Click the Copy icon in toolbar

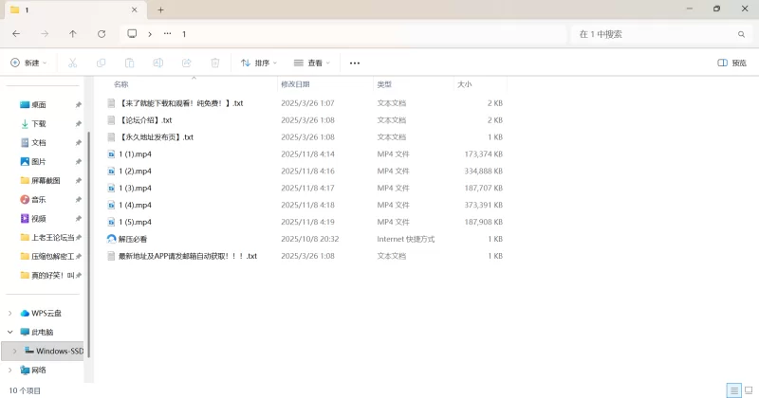pyautogui.click(x=101, y=63)
